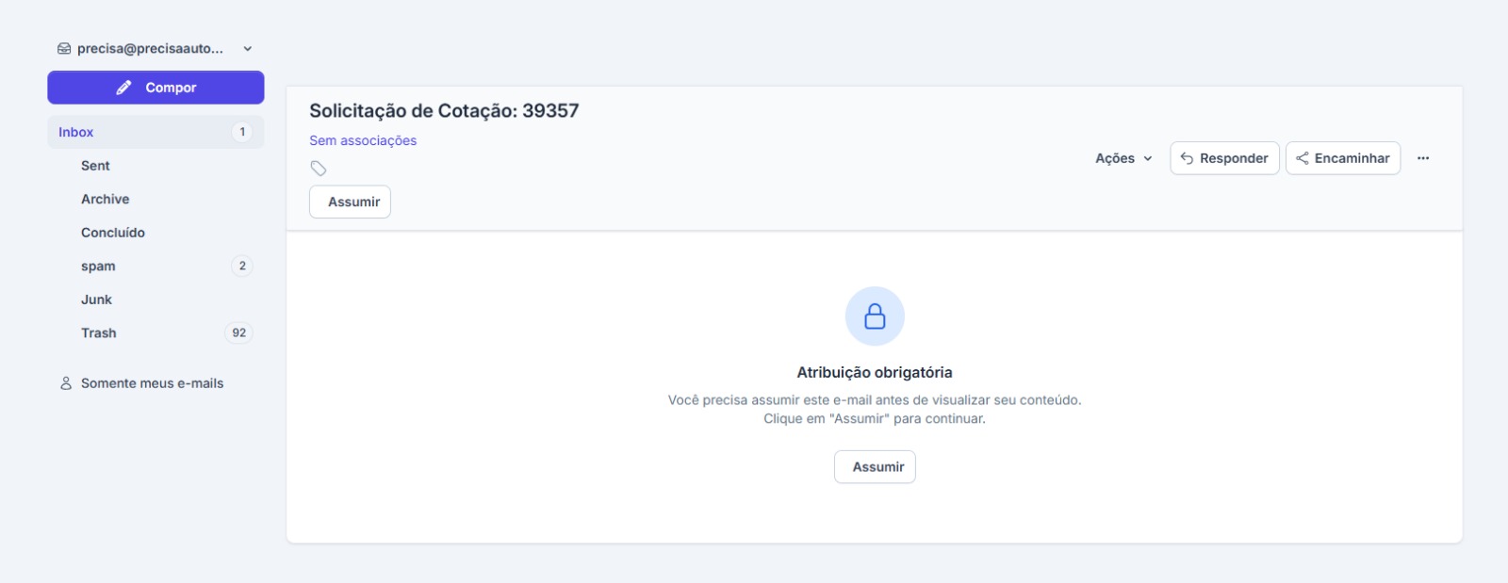Expand the account selector chevron

pos(248,49)
